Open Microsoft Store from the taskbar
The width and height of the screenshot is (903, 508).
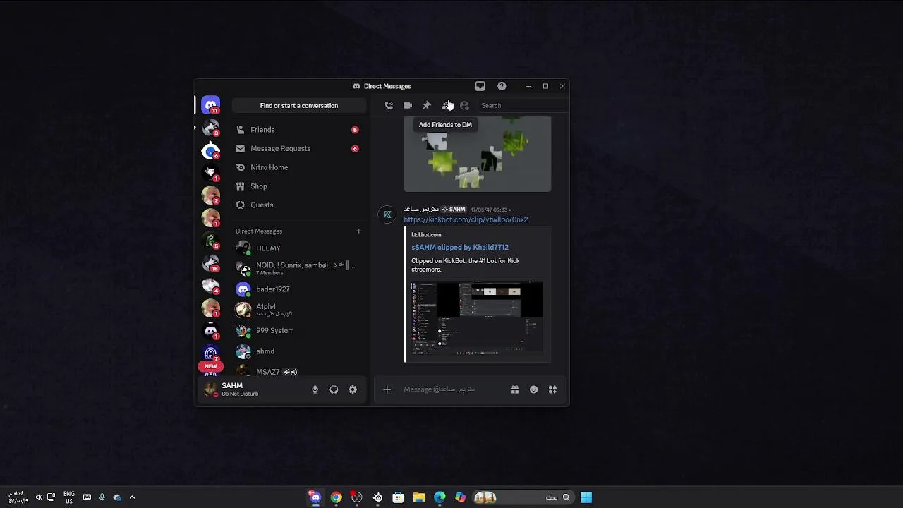click(398, 497)
